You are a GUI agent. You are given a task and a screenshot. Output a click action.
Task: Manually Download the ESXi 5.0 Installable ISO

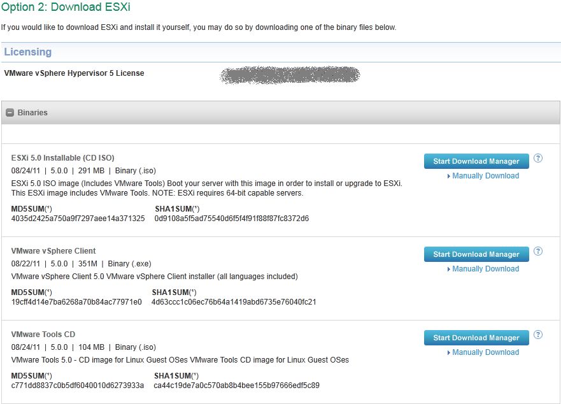pos(485,176)
